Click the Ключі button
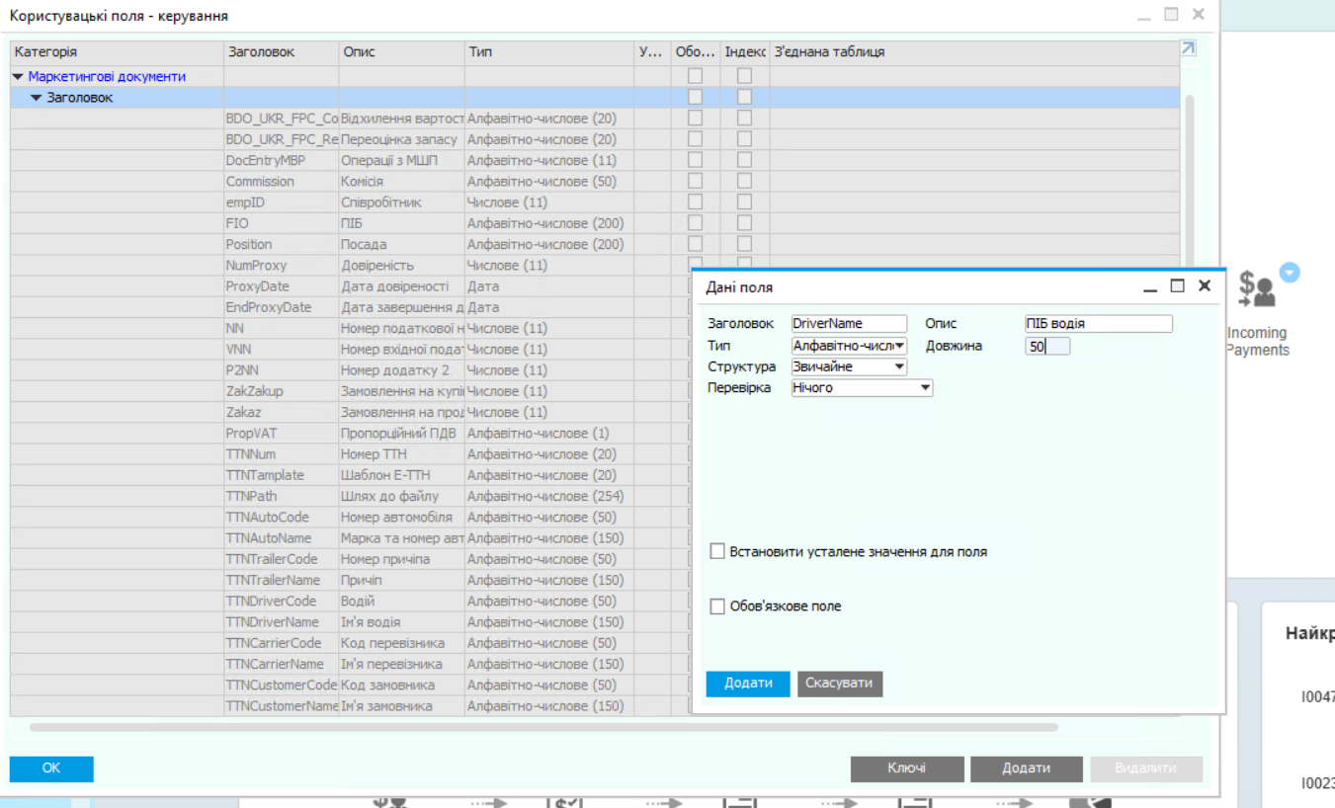 906,768
